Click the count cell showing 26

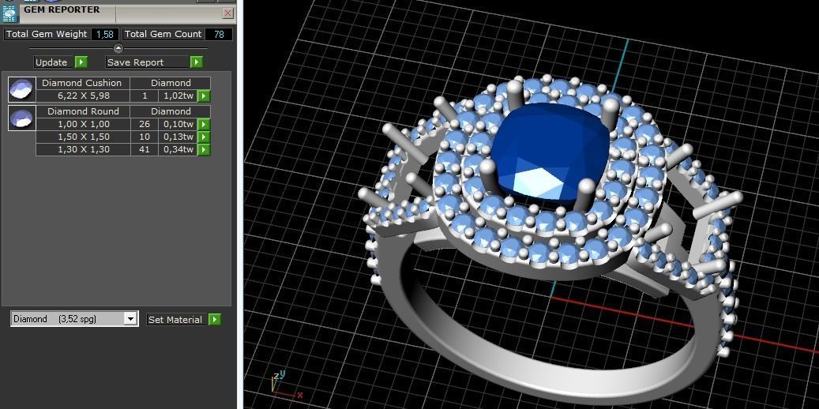click(145, 124)
